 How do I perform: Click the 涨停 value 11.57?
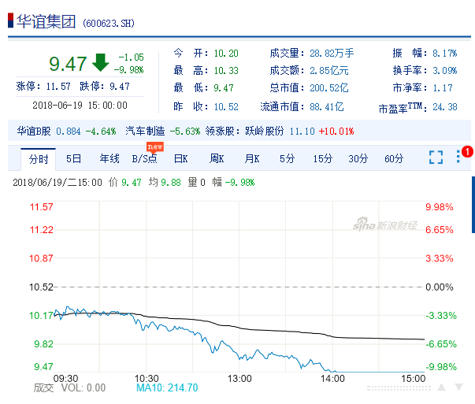58,87
